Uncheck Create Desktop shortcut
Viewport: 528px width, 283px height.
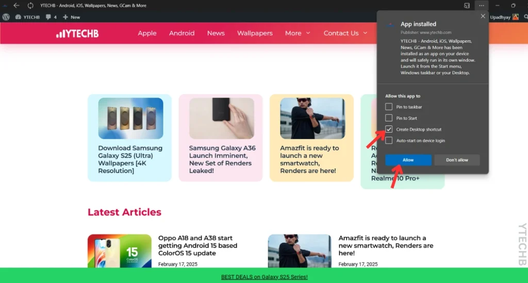(389, 129)
